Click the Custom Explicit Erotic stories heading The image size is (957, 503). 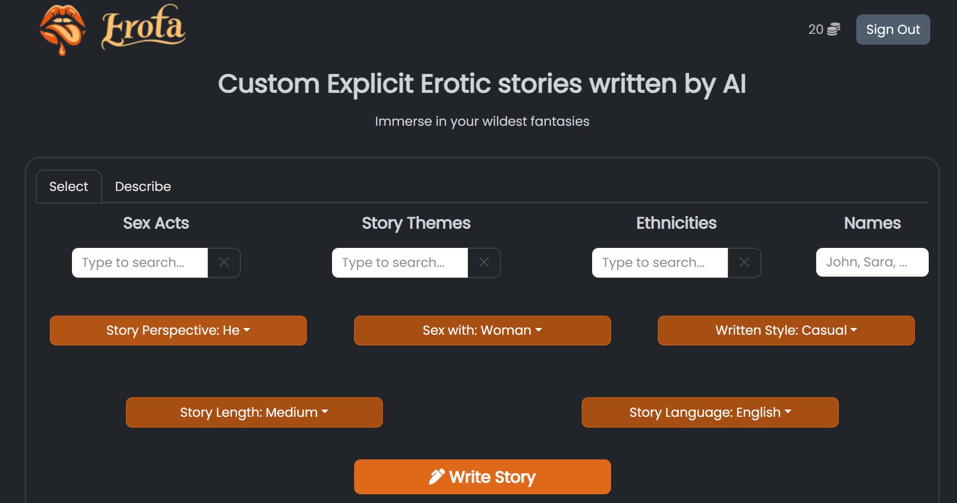pyautogui.click(x=482, y=84)
